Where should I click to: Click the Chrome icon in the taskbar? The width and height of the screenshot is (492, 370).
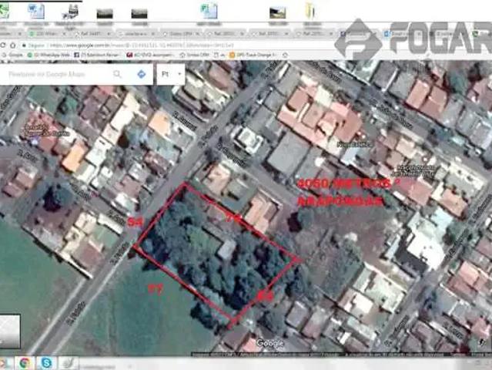[x=25, y=362]
